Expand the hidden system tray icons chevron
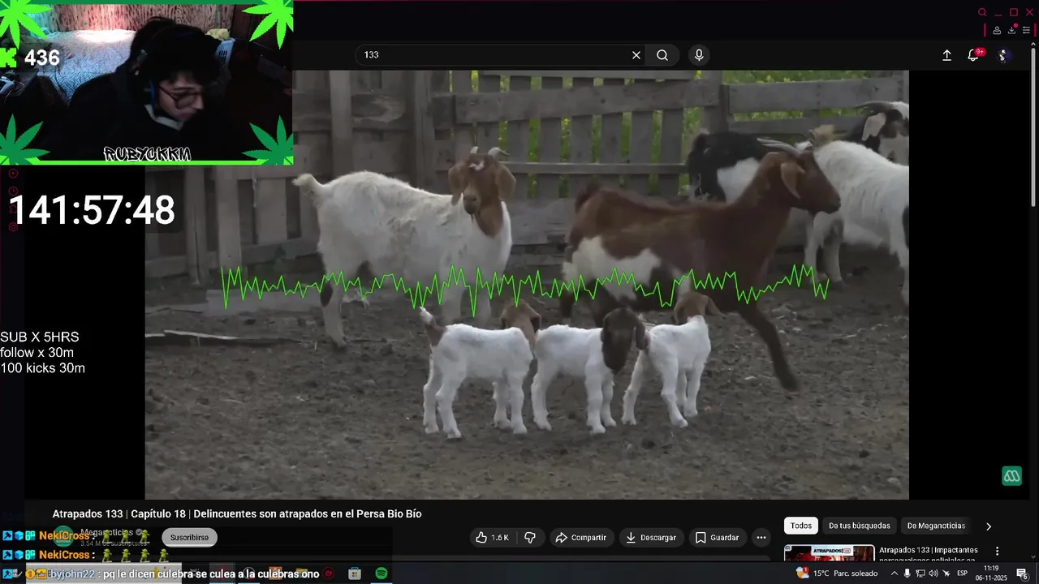The width and height of the screenshot is (1039, 584). click(x=895, y=573)
